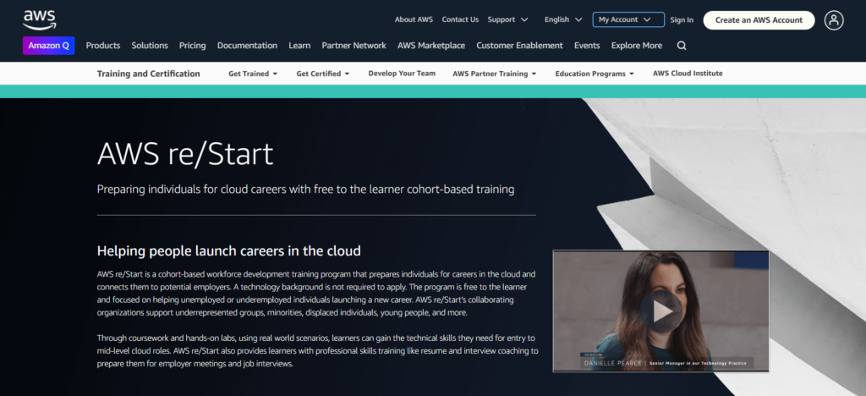
Task: Play the Danielle Pearce video
Action: (x=660, y=311)
